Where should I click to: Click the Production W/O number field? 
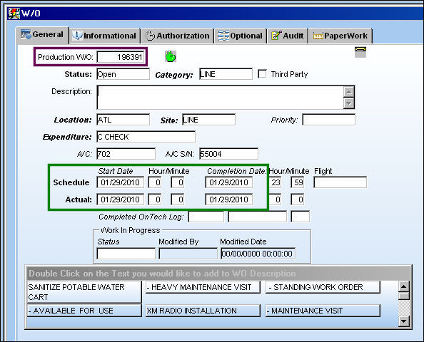click(121, 57)
